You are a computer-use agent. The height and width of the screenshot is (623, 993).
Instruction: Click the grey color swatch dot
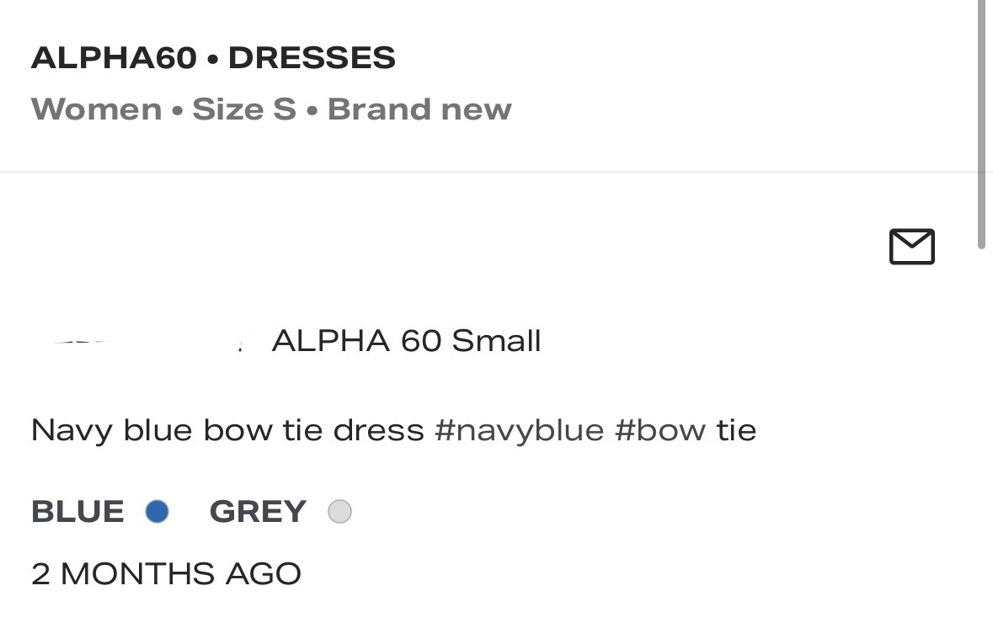[x=339, y=511]
